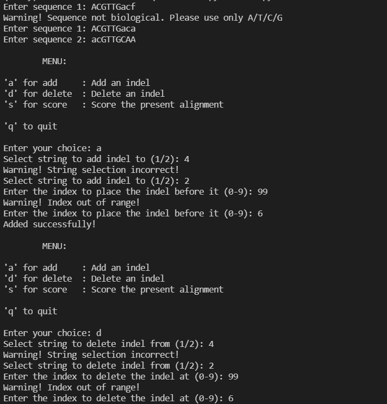387x404 pixels.
Task: Click "'q' to quit" in the second menu
Action: pos(30,312)
